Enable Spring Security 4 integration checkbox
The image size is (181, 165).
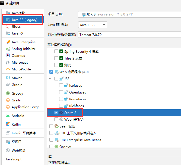(x=56, y=51)
